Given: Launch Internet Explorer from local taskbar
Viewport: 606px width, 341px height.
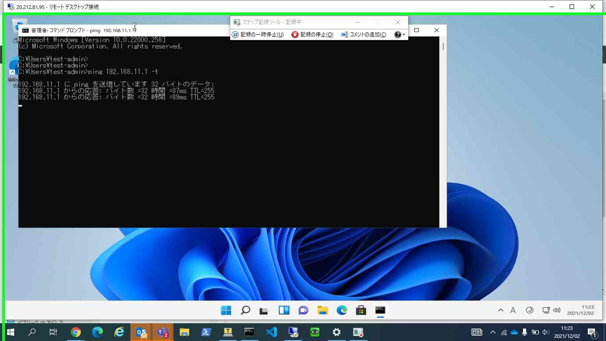Looking at the screenshot, I should (119, 332).
